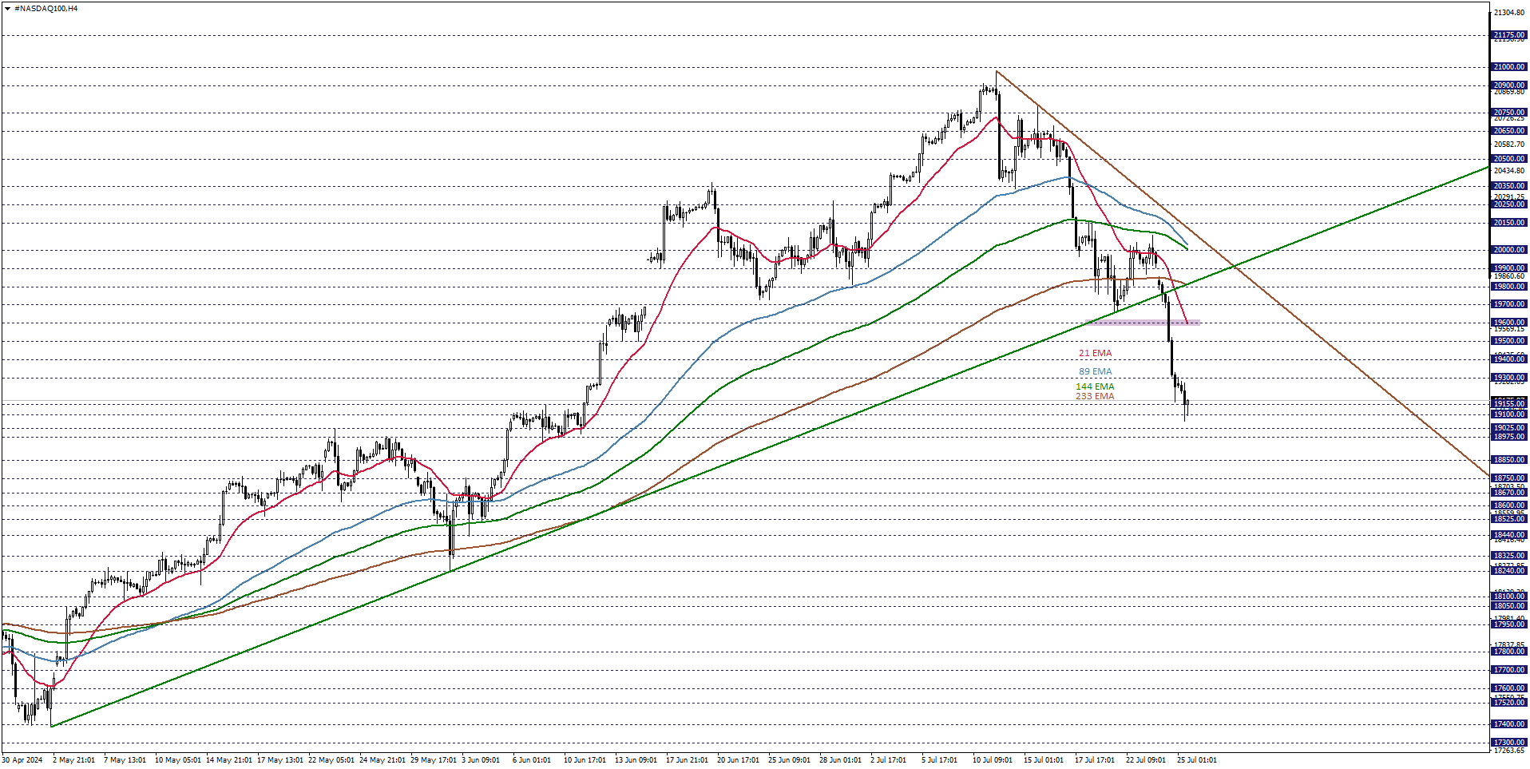The height and width of the screenshot is (769, 1530).
Task: Click the 15 Jul 01:01 time label
Action: [x=1044, y=760]
